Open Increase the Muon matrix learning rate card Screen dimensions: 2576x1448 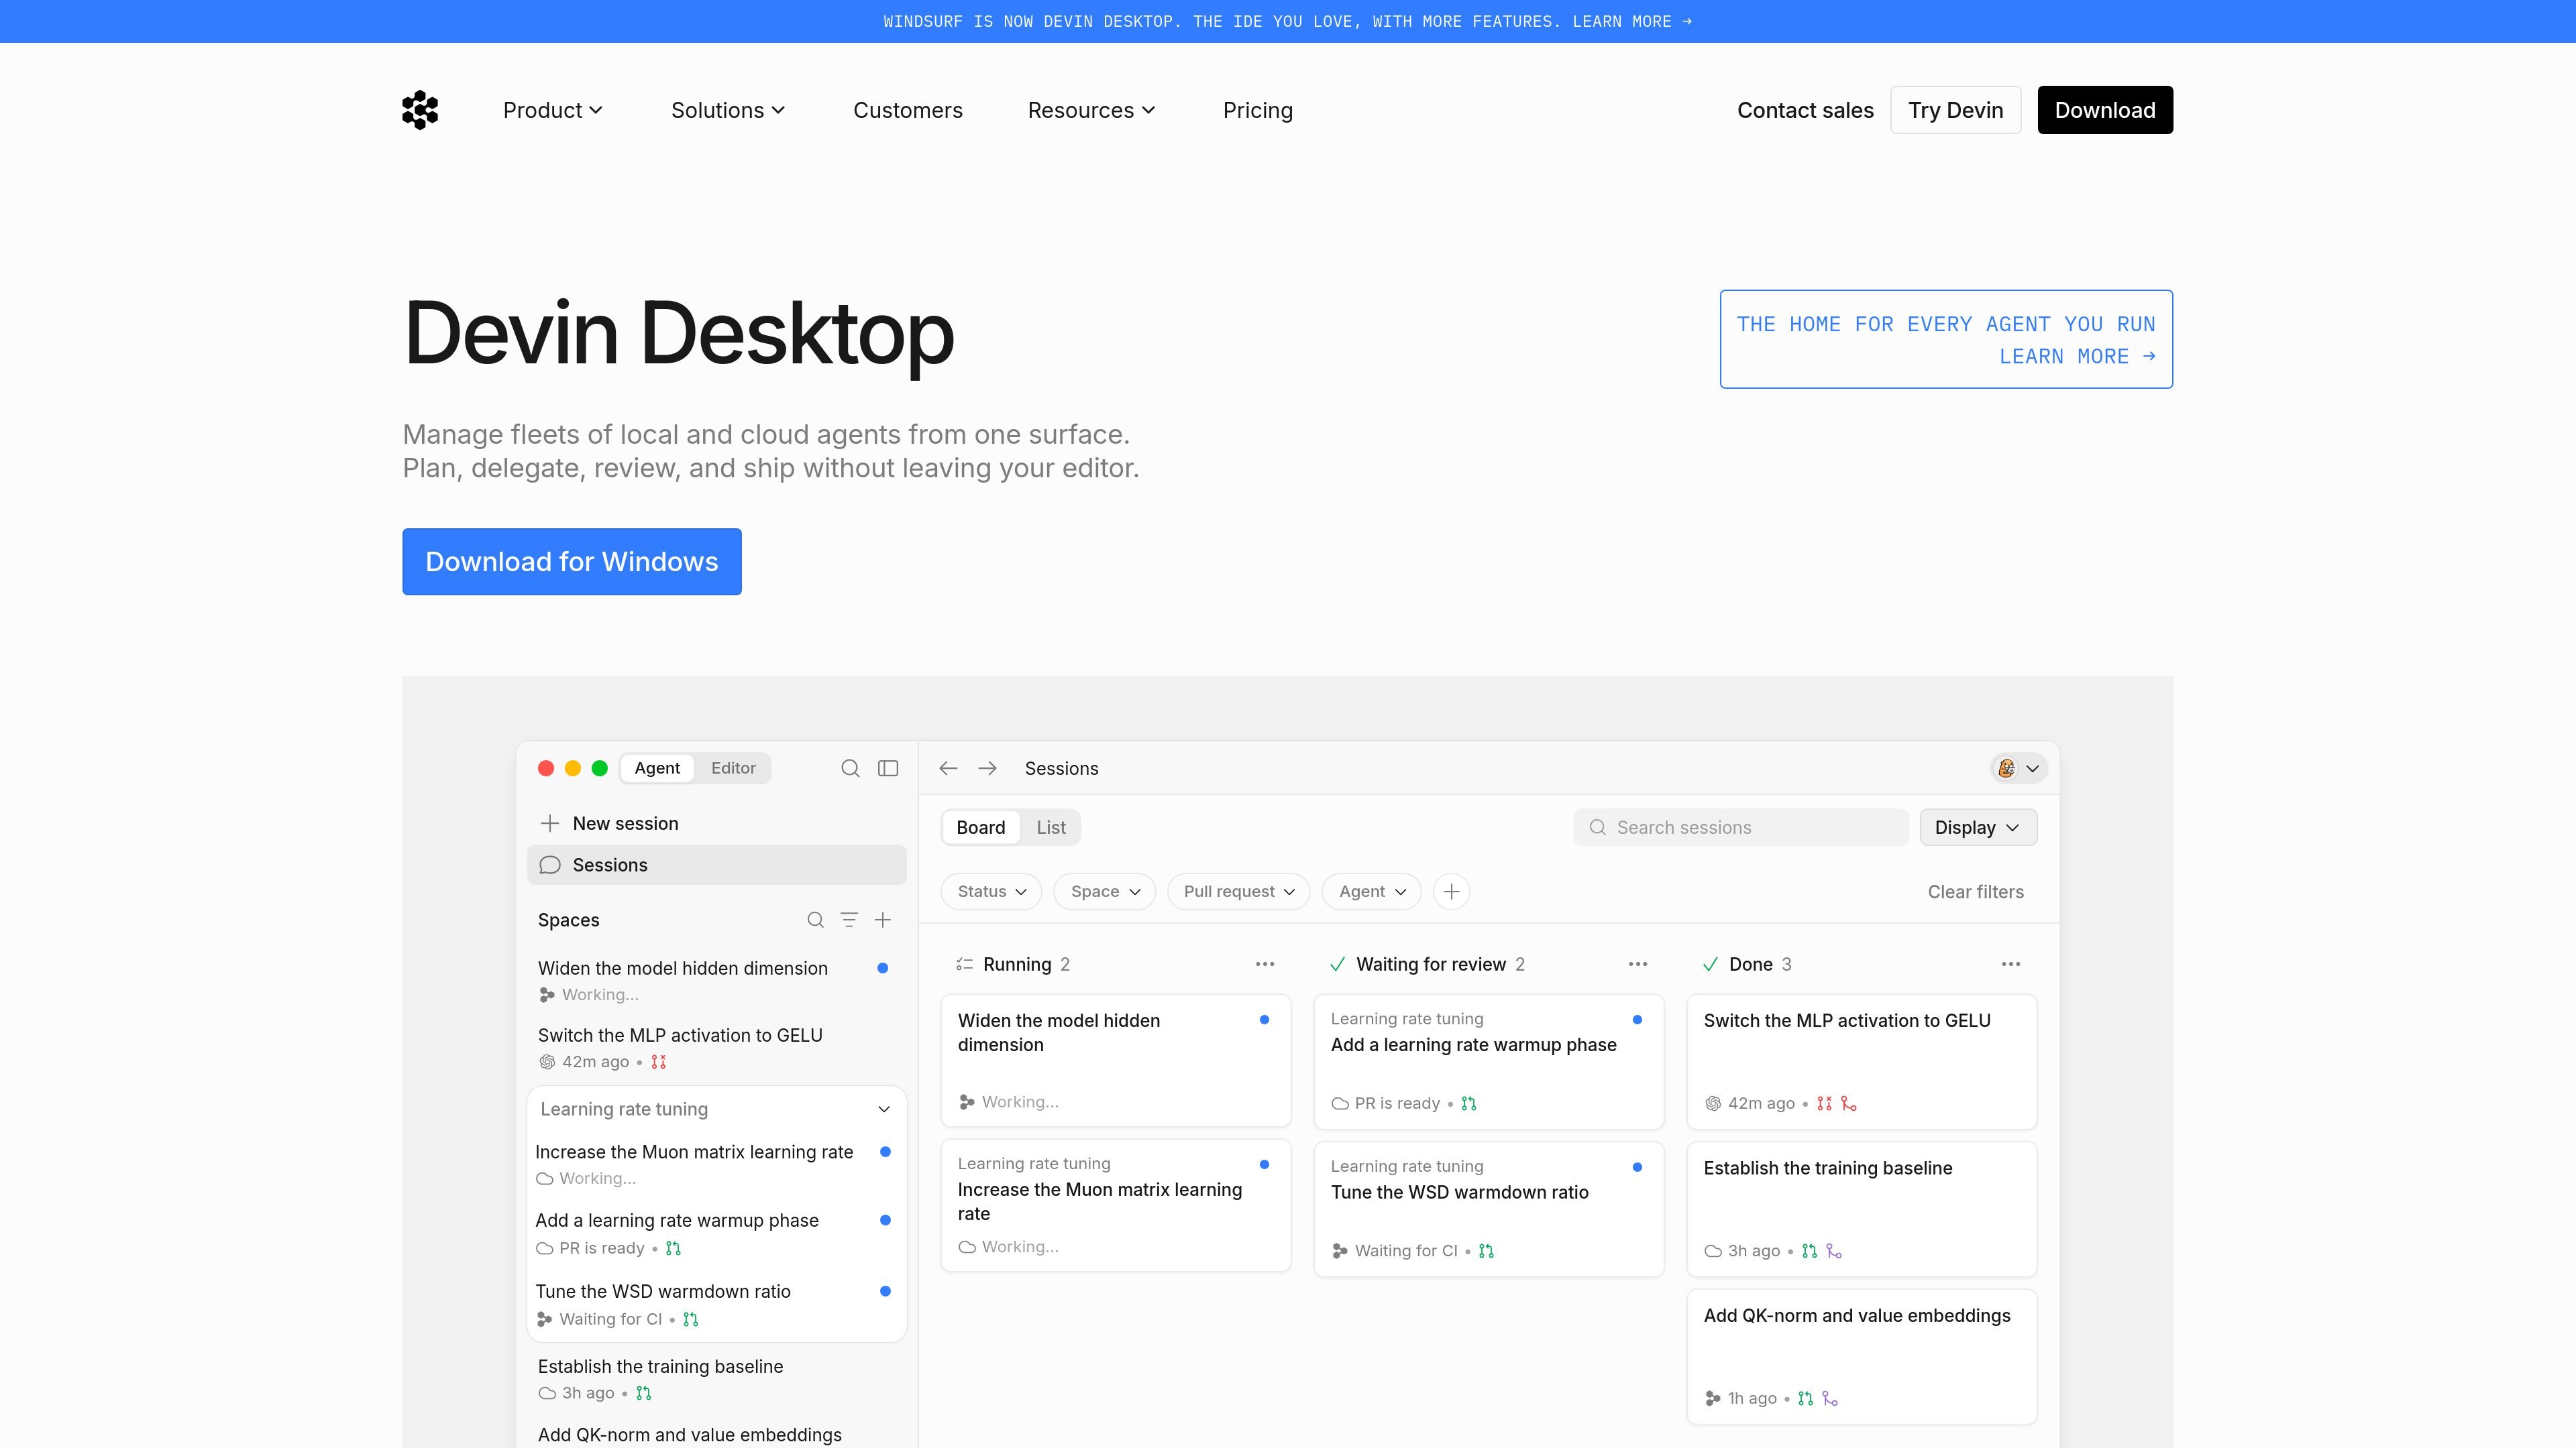[1116, 1205]
